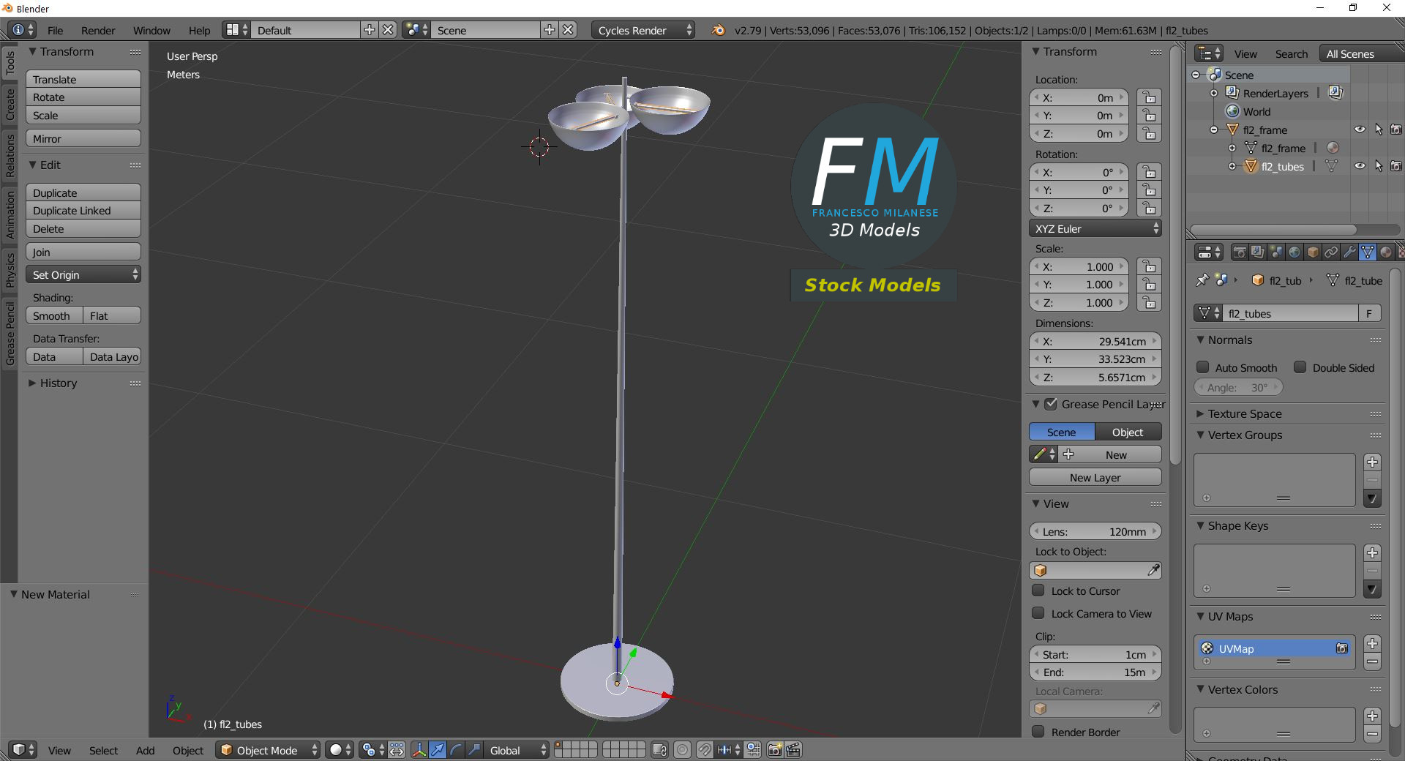The image size is (1405, 761).
Task: Switch to the Create tab in tool shelf
Action: (x=10, y=104)
